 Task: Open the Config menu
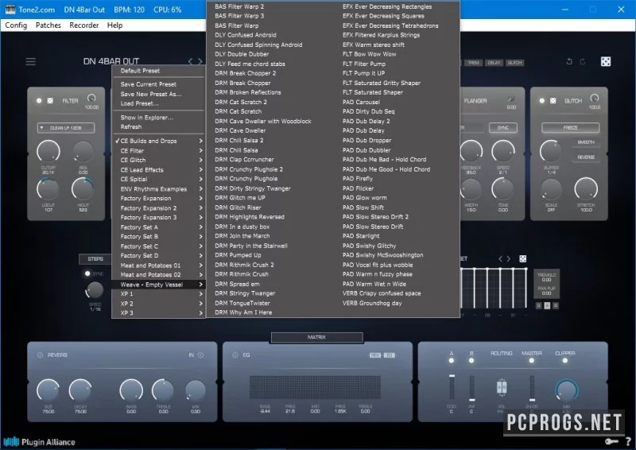(16, 25)
